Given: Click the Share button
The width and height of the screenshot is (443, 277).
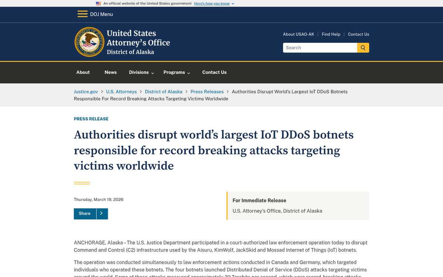Looking at the screenshot, I should [85, 213].
